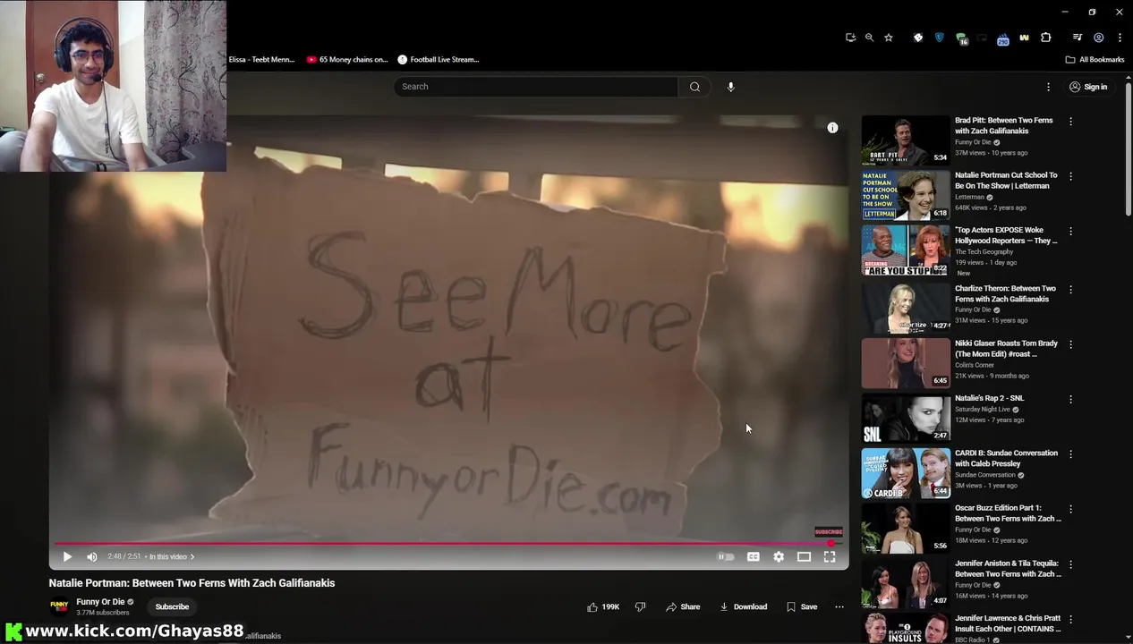This screenshot has width=1133, height=644.
Task: Bookmark this page with the star
Action: [889, 38]
